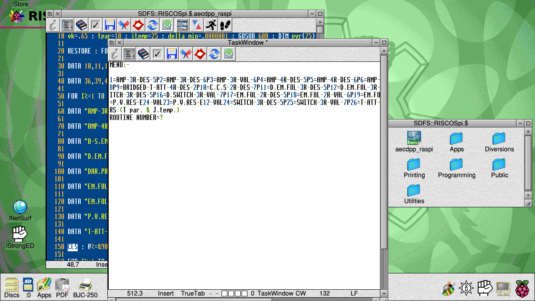Open help books icon in TaskWindow toolbar

143,54
